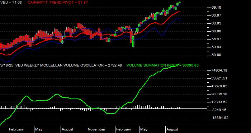The image size is (251, 133).
Task: Click the summation line trough near -3249
Action: 110,114
